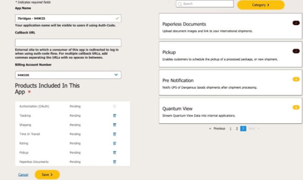303x180 pixels.
Task: Click the Previous pagination link
Action: pyautogui.click(x=218, y=129)
